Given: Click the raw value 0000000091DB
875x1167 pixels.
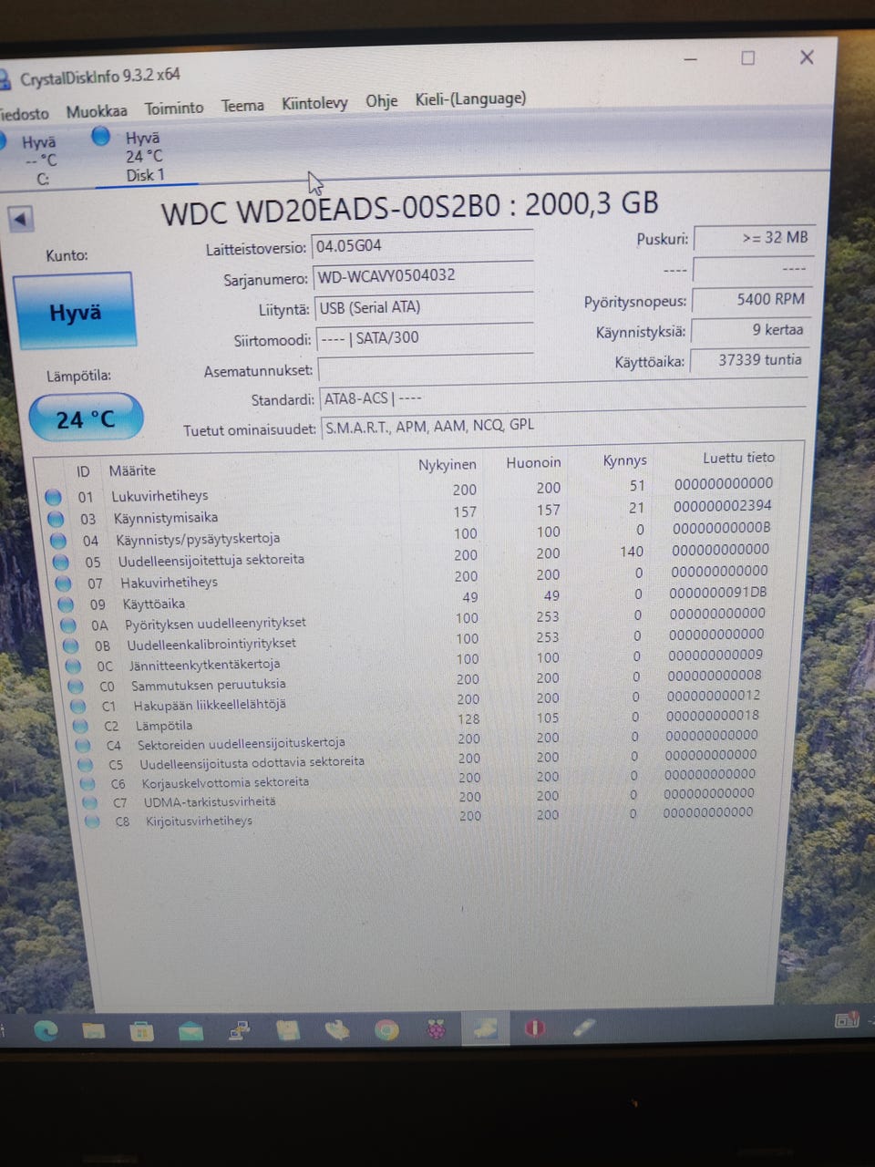Looking at the screenshot, I should pyautogui.click(x=718, y=592).
